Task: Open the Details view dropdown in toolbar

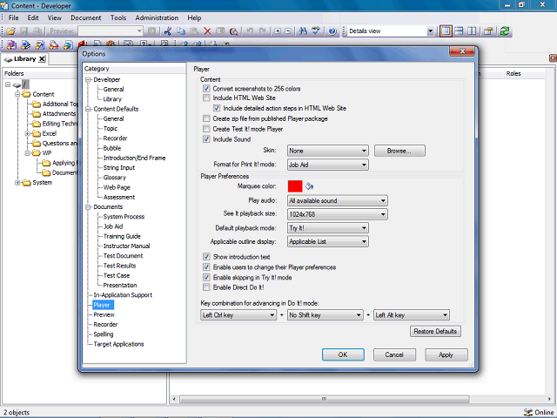Action: tap(430, 31)
